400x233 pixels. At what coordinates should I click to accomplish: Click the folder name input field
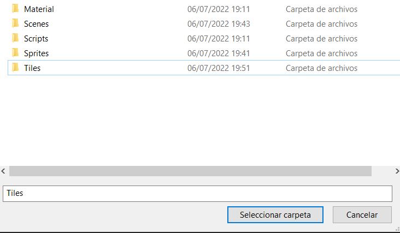197,193
